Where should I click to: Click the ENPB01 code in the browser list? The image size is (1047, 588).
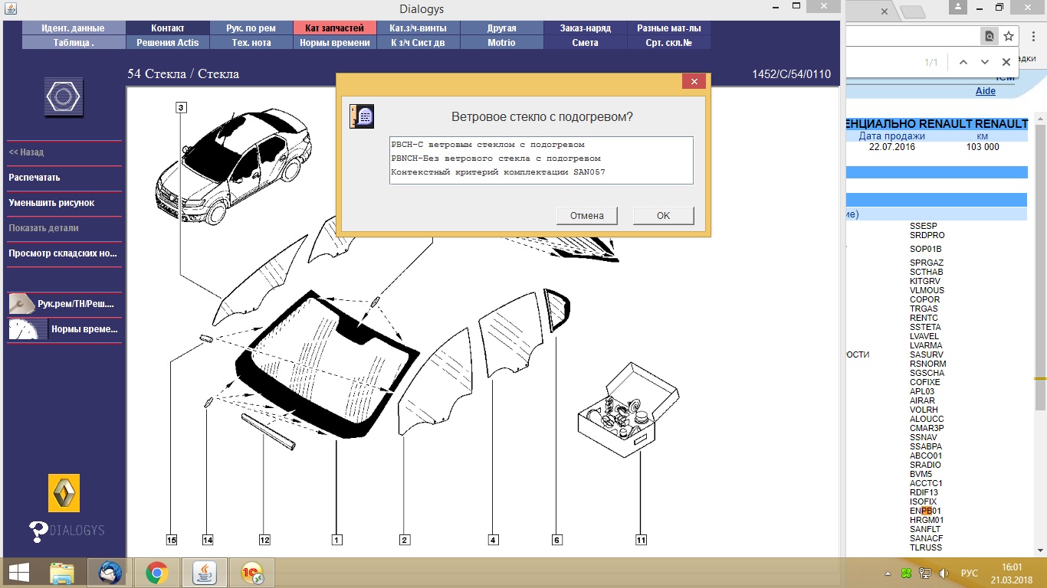925,511
